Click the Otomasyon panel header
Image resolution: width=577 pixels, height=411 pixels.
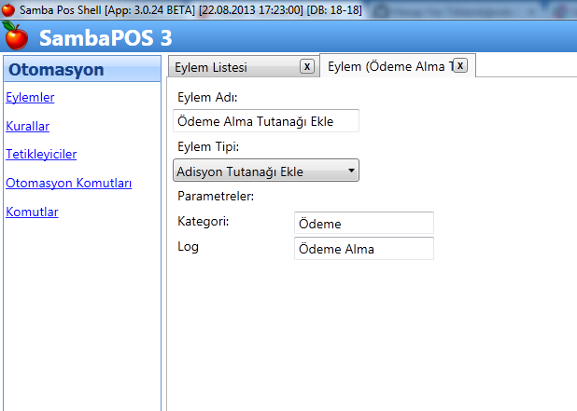pos(82,69)
